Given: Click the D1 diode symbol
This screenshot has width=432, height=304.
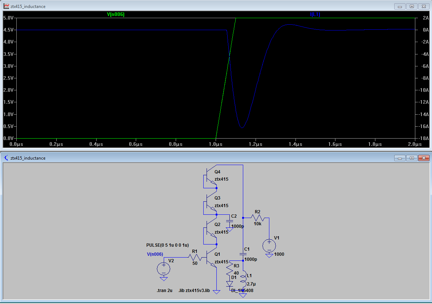Looking at the screenshot, I should tap(229, 283).
